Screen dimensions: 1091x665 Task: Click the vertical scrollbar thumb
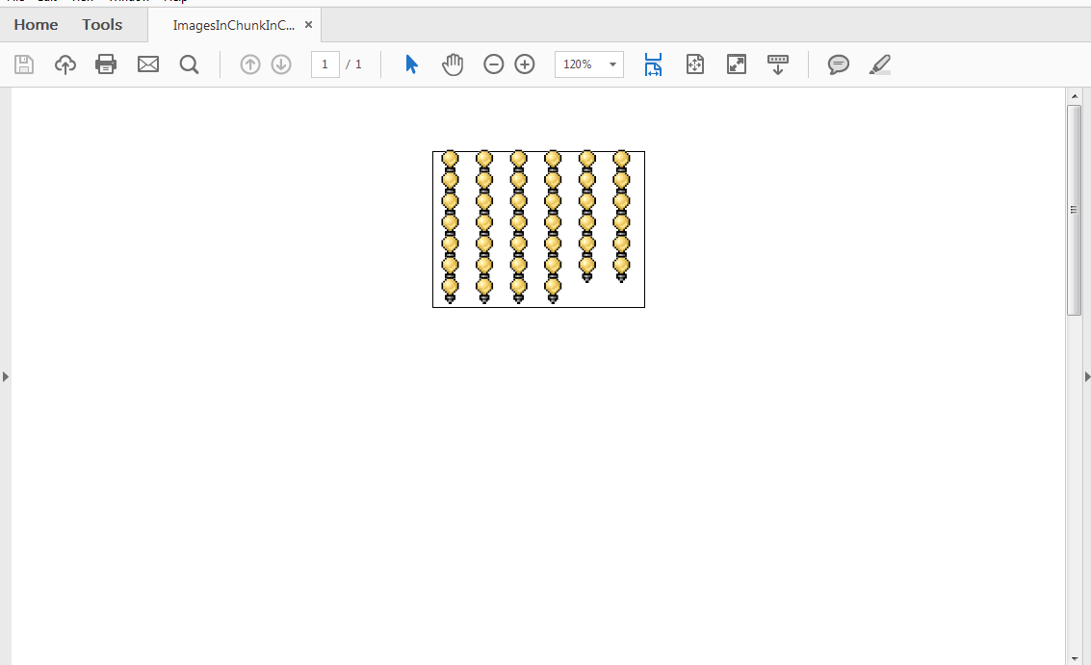click(1075, 210)
